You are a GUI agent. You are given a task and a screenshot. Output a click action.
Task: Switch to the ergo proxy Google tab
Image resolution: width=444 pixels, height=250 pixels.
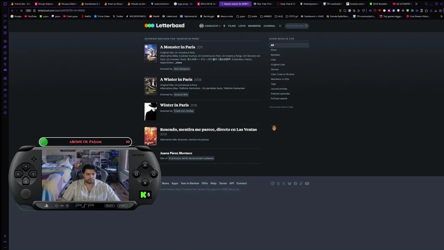tap(183, 4)
